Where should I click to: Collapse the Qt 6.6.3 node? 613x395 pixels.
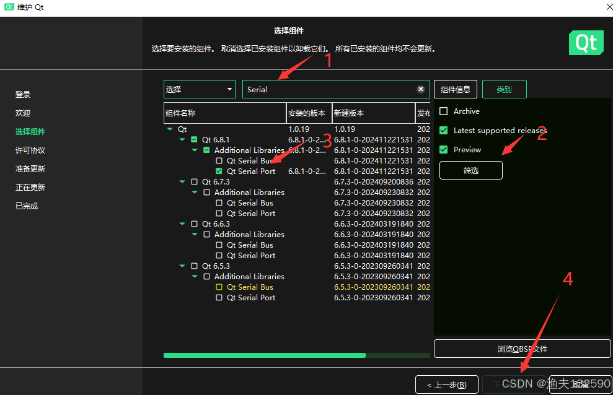tap(182, 224)
